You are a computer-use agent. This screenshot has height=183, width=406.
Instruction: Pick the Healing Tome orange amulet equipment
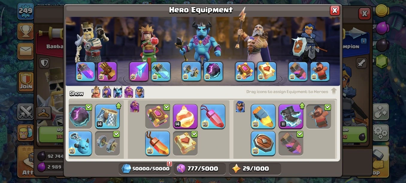(x=157, y=143)
